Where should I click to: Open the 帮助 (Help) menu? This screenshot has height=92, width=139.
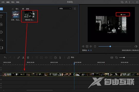pos(18,2)
